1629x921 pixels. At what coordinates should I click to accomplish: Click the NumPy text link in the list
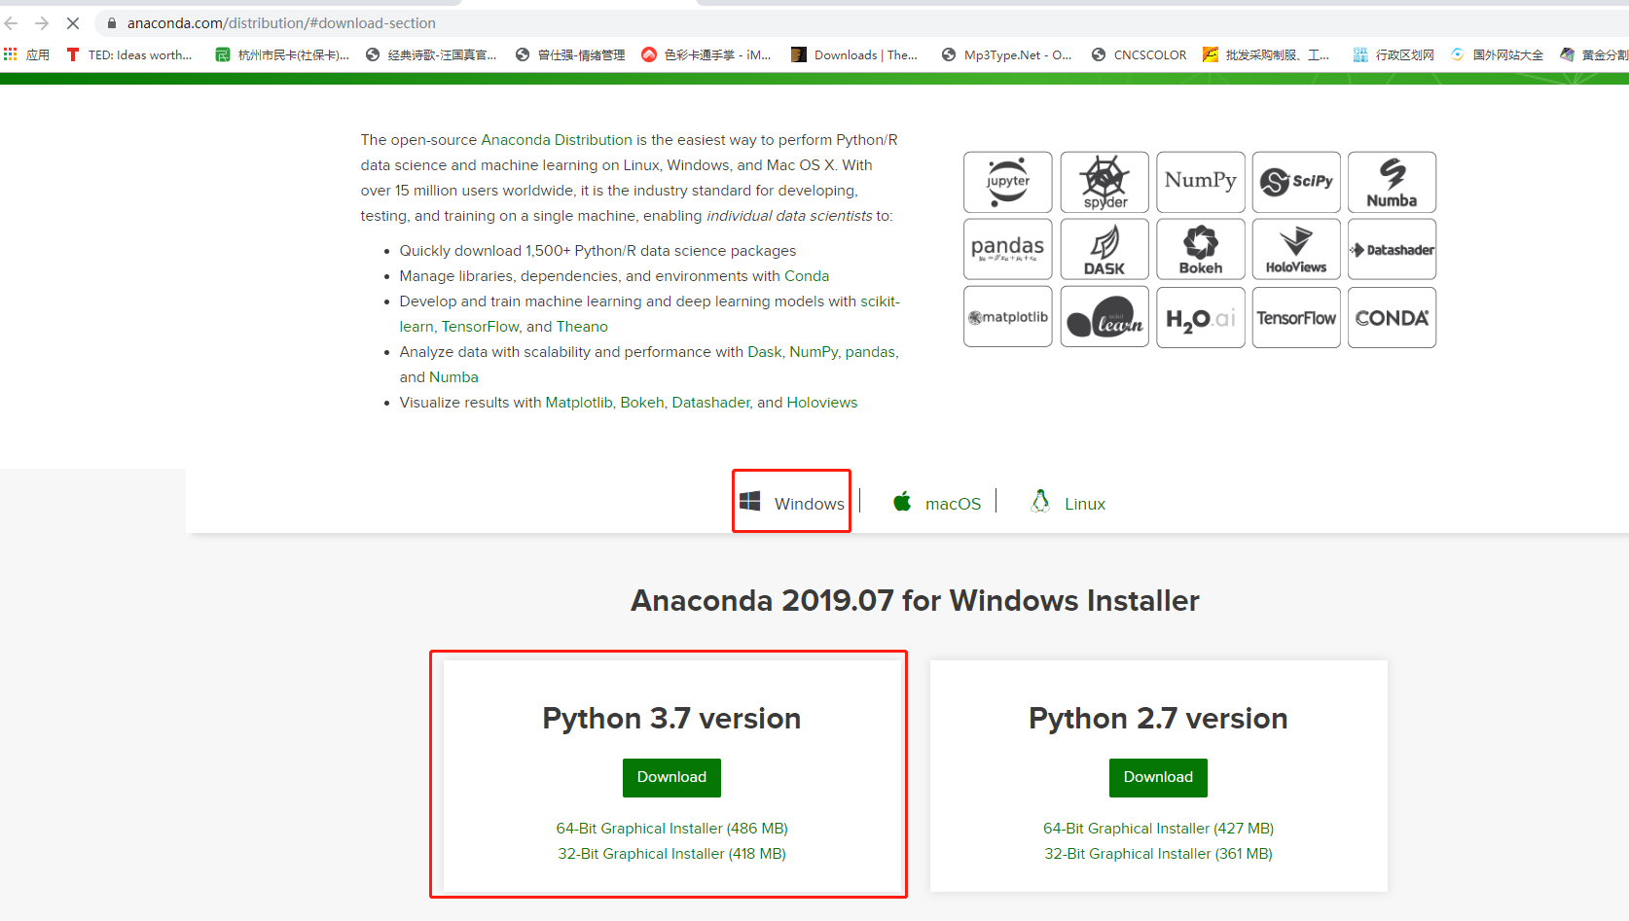tap(814, 352)
